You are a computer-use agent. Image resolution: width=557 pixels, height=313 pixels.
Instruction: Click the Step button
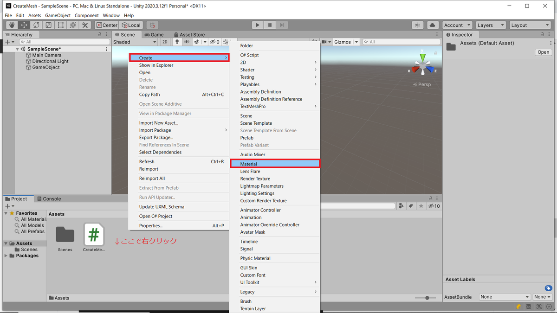point(282,25)
